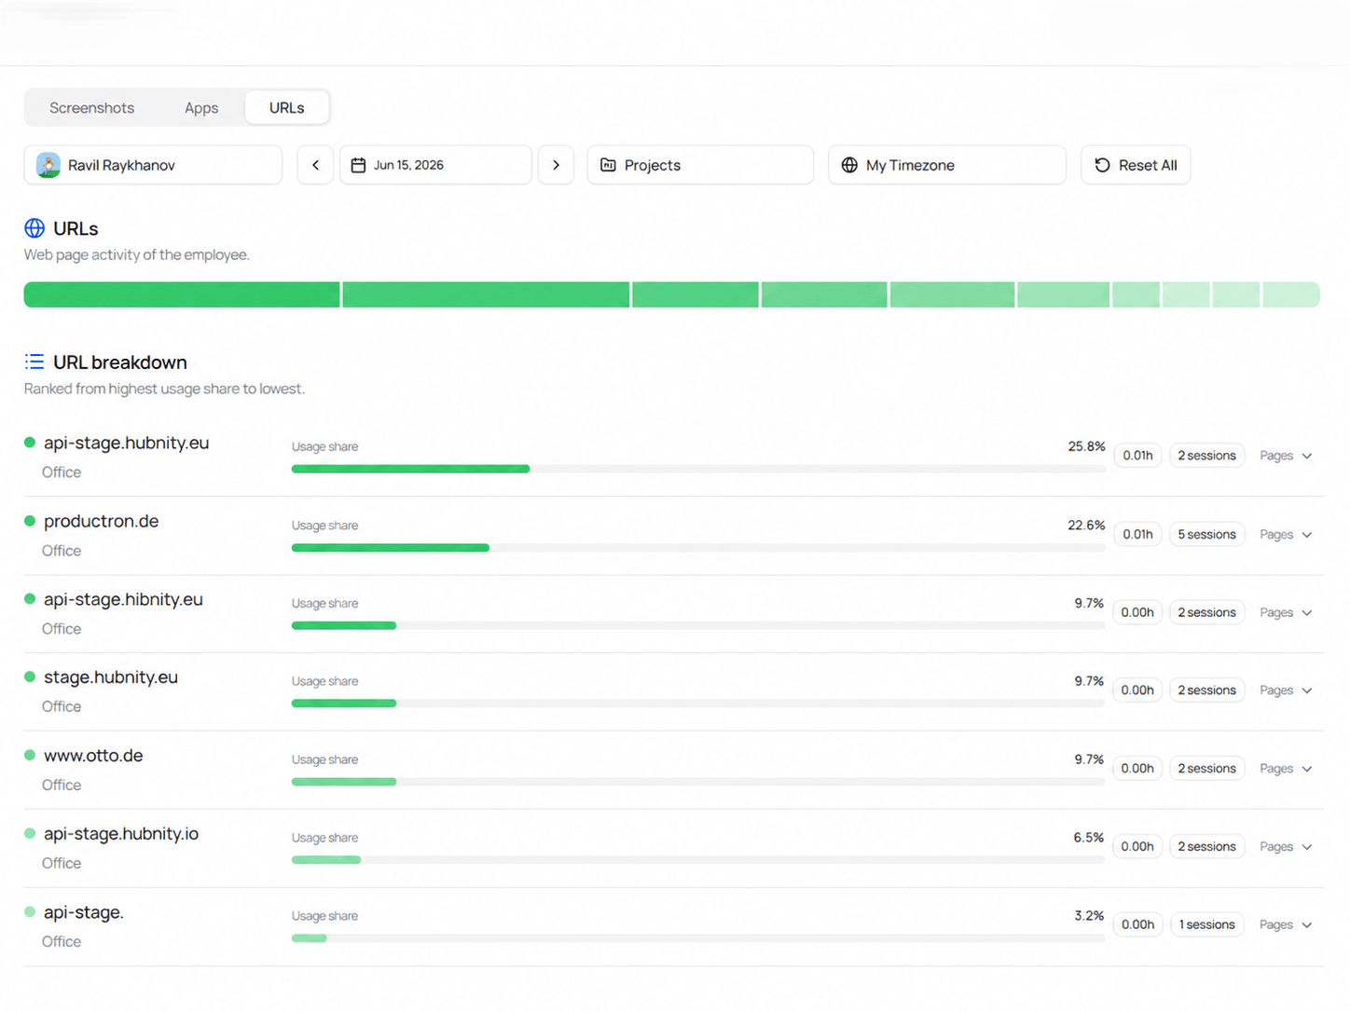The image size is (1350, 1012).
Task: Click the list icon beside URL breakdown
Action: [x=34, y=362]
